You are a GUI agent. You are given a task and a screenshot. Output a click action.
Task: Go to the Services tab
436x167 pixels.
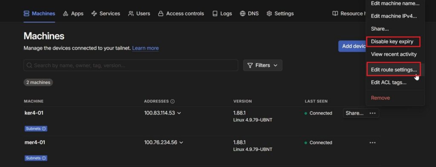(x=106, y=14)
